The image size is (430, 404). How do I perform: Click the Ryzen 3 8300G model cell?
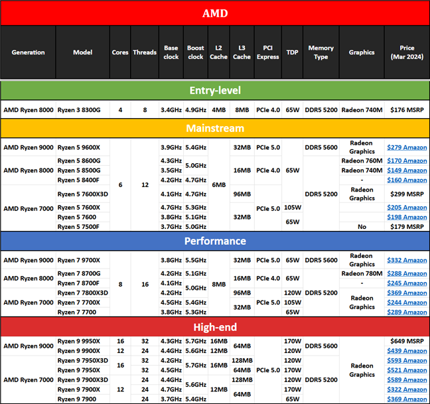(x=82, y=110)
